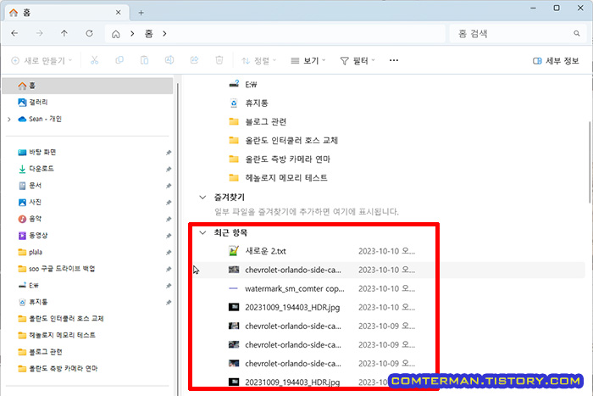Open the 필터 filter dropdown

click(357, 60)
